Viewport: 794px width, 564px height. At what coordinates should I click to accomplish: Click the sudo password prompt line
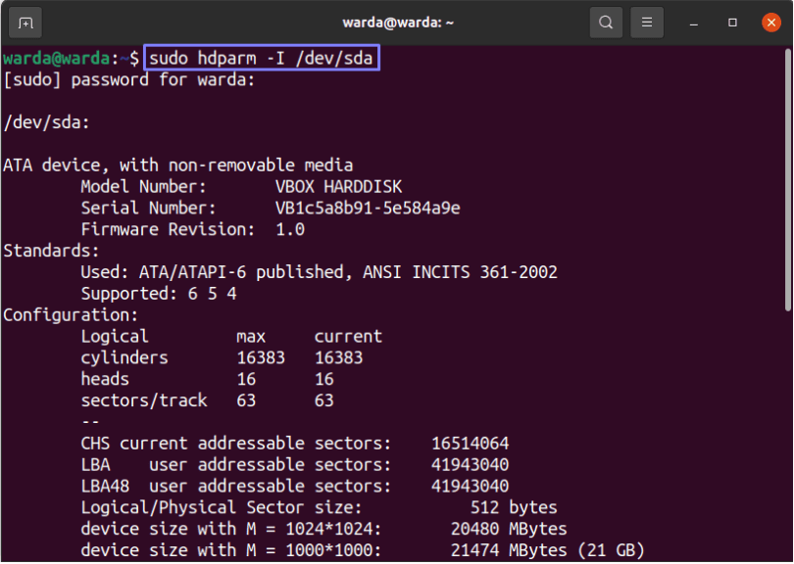click(x=128, y=80)
